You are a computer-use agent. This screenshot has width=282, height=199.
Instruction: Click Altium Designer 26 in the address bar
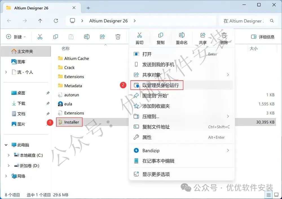tap(109, 21)
